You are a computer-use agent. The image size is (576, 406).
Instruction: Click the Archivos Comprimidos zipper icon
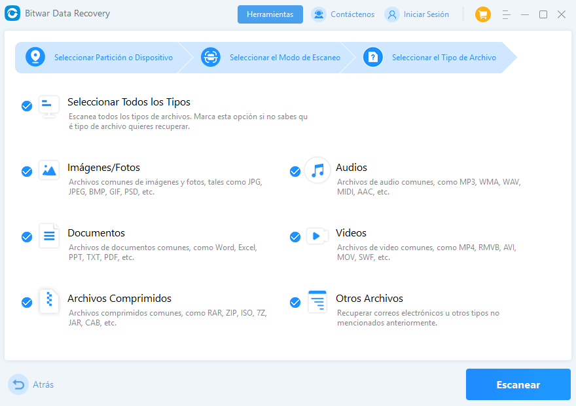point(49,301)
